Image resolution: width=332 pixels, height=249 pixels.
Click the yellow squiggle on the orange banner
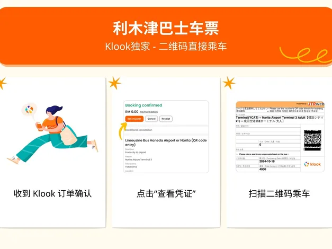click(305, 55)
